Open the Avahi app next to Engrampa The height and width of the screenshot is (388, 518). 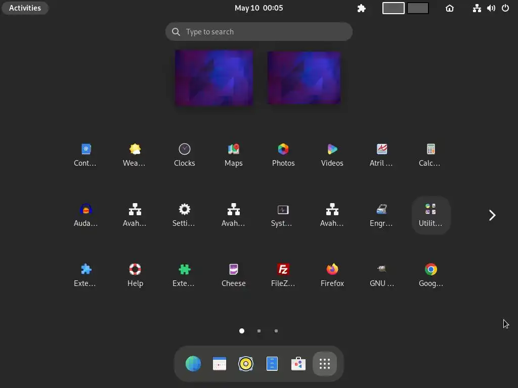click(332, 215)
